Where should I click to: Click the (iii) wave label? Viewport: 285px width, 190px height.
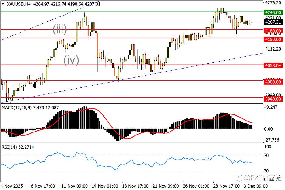click(60, 29)
